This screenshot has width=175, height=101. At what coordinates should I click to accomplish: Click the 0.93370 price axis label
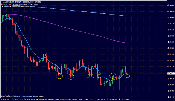coord(171,30)
